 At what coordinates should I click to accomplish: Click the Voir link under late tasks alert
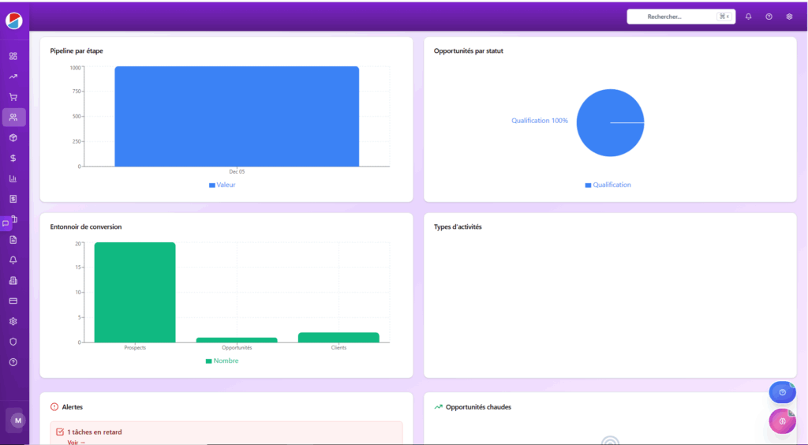76,442
